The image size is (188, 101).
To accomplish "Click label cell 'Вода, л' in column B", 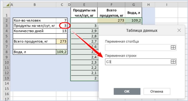I will pyautogui.click(x=35, y=52).
